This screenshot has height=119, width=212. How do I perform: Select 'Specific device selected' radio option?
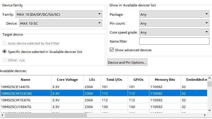5,52
